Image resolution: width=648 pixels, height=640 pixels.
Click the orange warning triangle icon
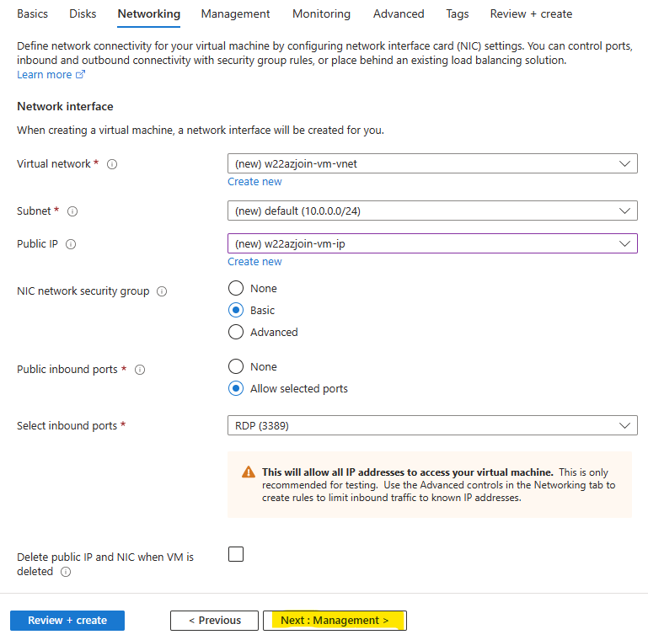coord(249,472)
